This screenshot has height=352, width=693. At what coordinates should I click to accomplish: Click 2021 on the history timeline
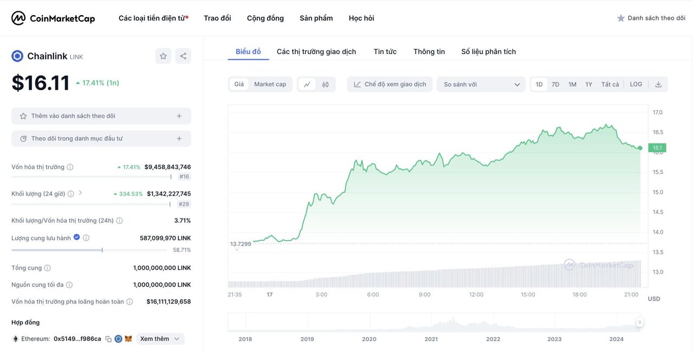pyautogui.click(x=431, y=339)
